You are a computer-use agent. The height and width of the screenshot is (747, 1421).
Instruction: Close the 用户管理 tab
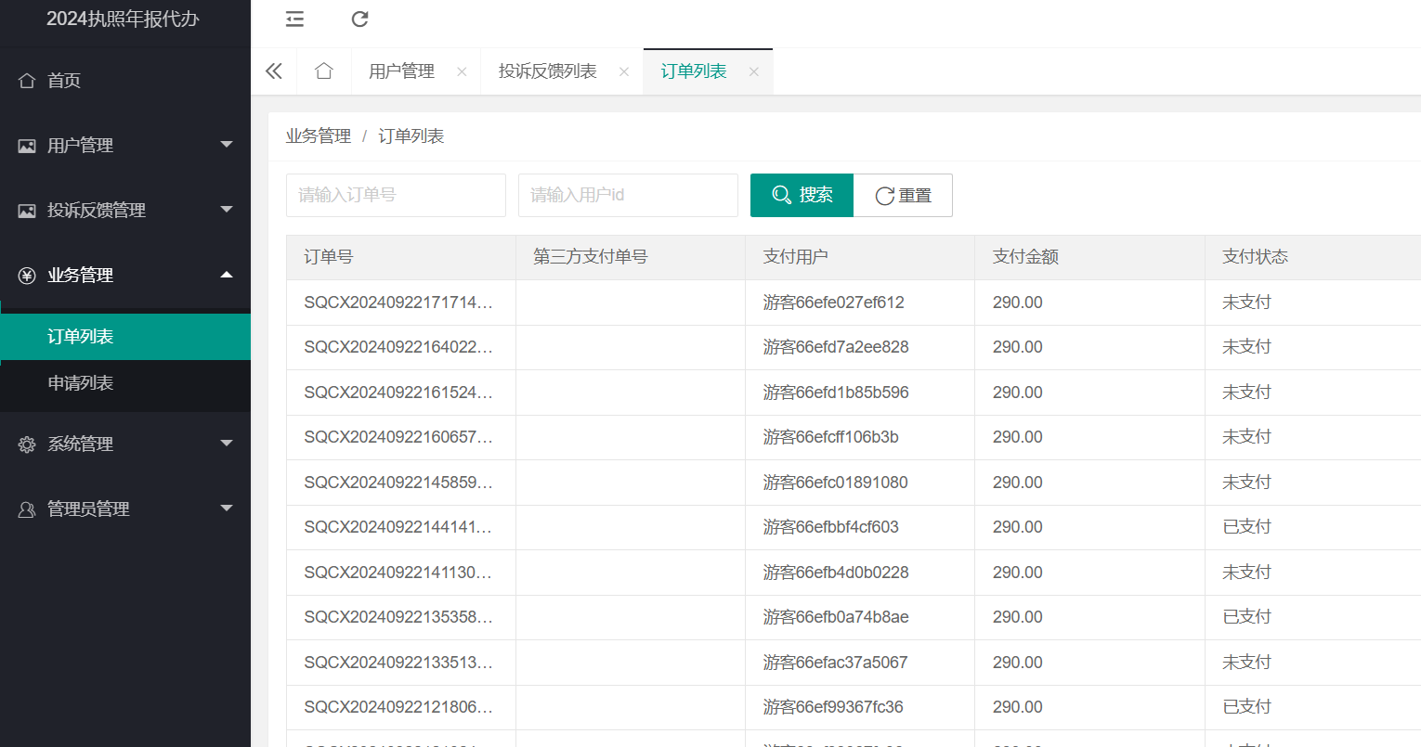[x=462, y=72]
